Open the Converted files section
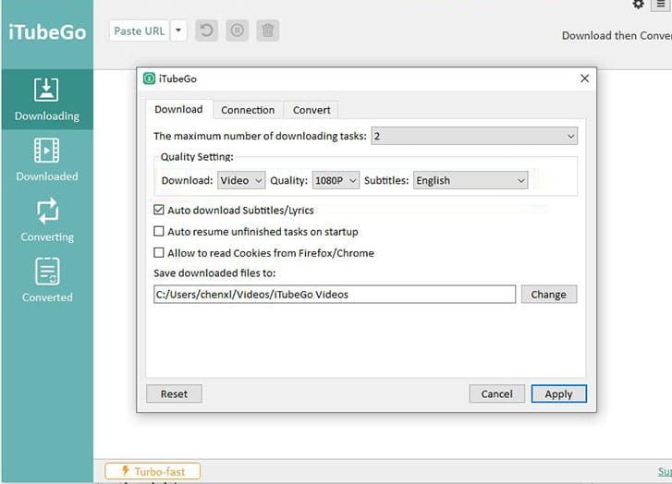Viewport: 672px width, 484px height. tap(47, 280)
